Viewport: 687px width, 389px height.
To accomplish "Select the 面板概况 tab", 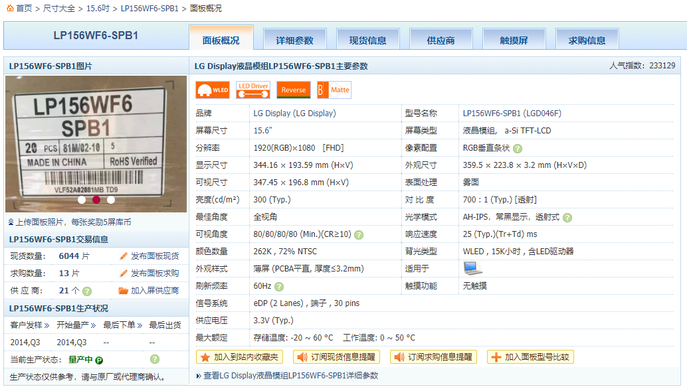I will 221,38.
